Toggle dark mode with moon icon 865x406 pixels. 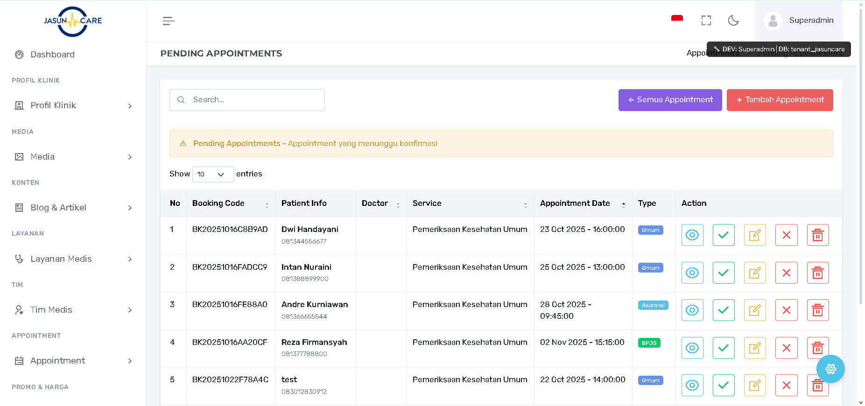(733, 21)
